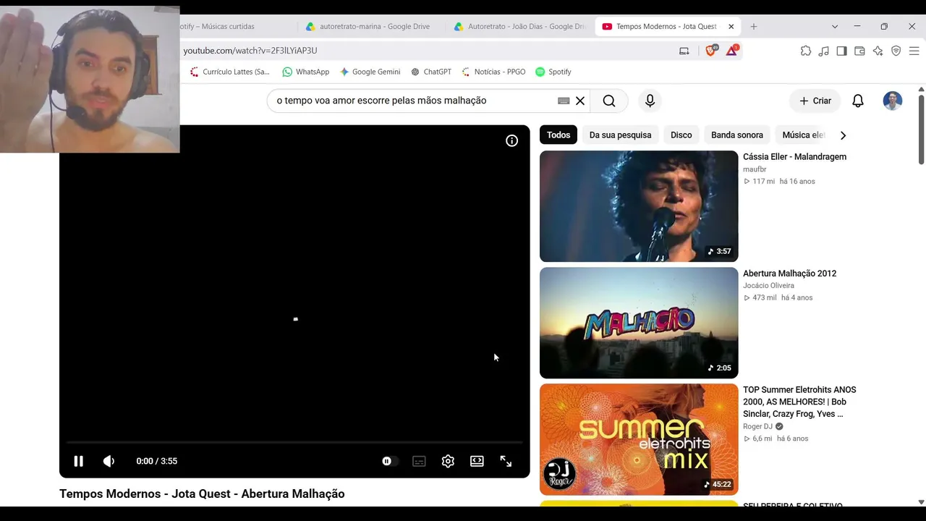Open Notícias - PPGO bookmark

[x=493, y=72]
